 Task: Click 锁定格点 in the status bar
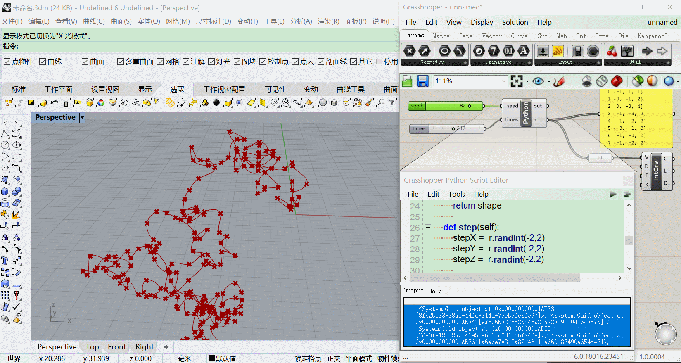(308, 358)
